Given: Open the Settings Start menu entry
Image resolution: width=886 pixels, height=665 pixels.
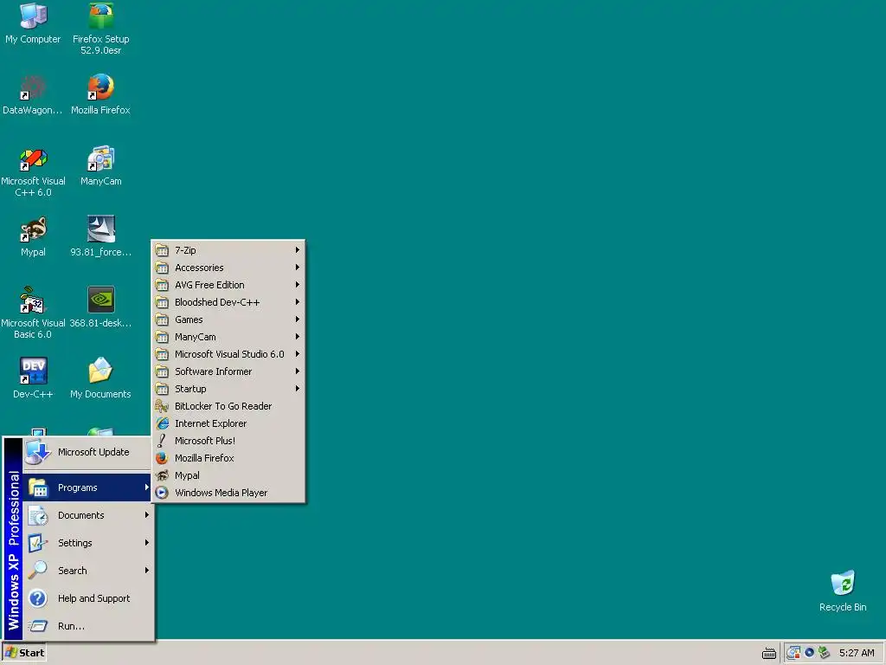Looking at the screenshot, I should [88, 543].
